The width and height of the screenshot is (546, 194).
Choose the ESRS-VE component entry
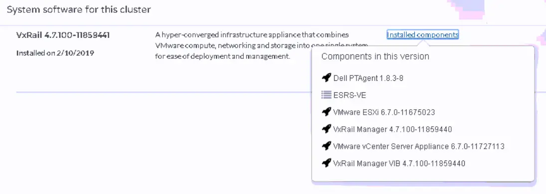point(350,95)
